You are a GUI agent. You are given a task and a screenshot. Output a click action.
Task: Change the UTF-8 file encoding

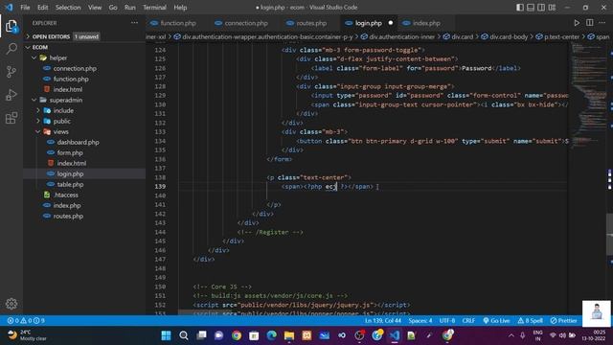click(x=447, y=321)
